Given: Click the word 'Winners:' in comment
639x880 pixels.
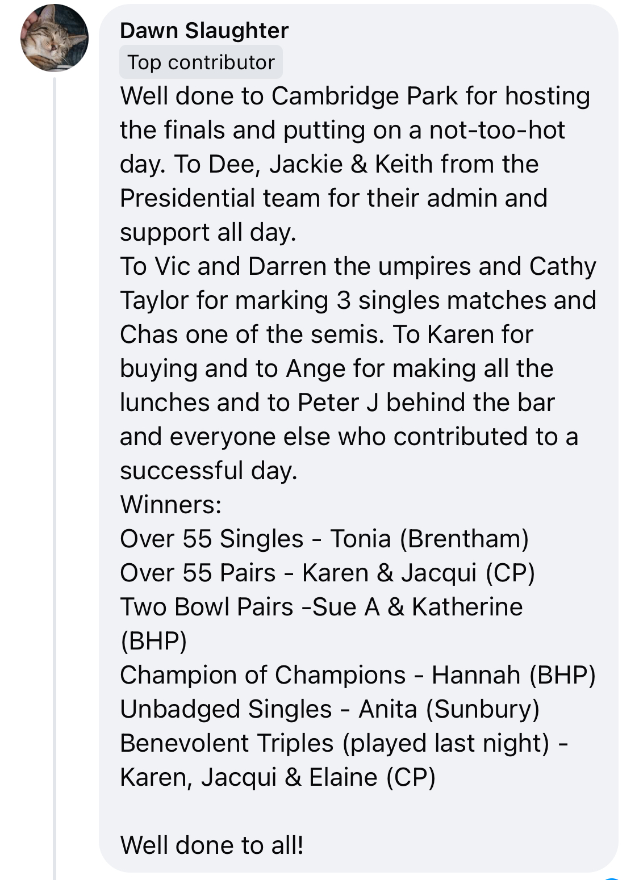Looking at the screenshot, I should 170,505.
